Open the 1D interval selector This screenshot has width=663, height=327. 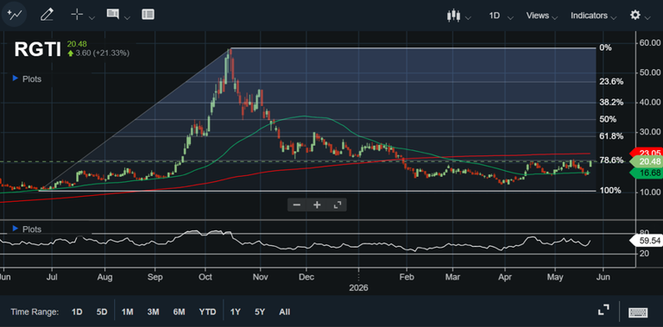pyautogui.click(x=495, y=16)
